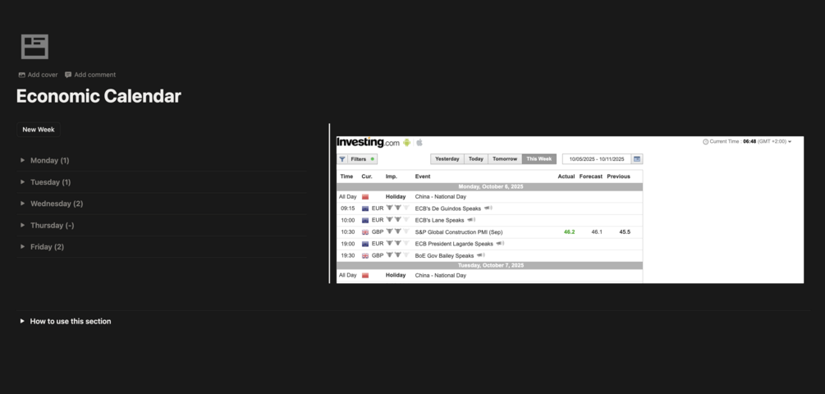Screen dimensions: 825x394
Task: Click the speech icon after De Guindos Speaks
Action: tap(488, 208)
